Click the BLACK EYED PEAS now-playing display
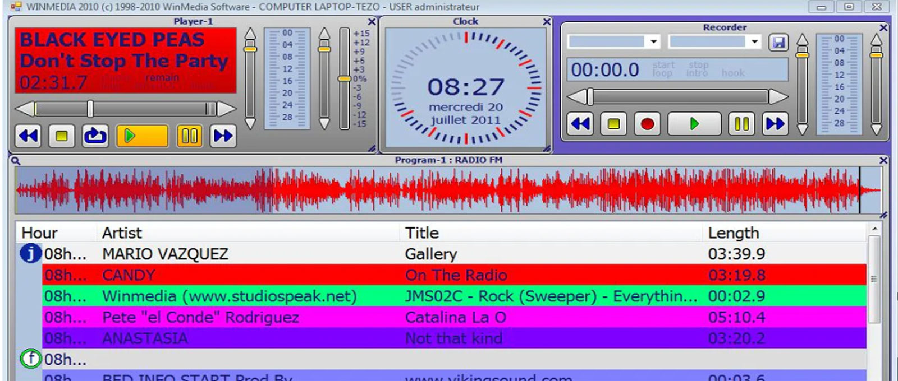 click(x=125, y=60)
